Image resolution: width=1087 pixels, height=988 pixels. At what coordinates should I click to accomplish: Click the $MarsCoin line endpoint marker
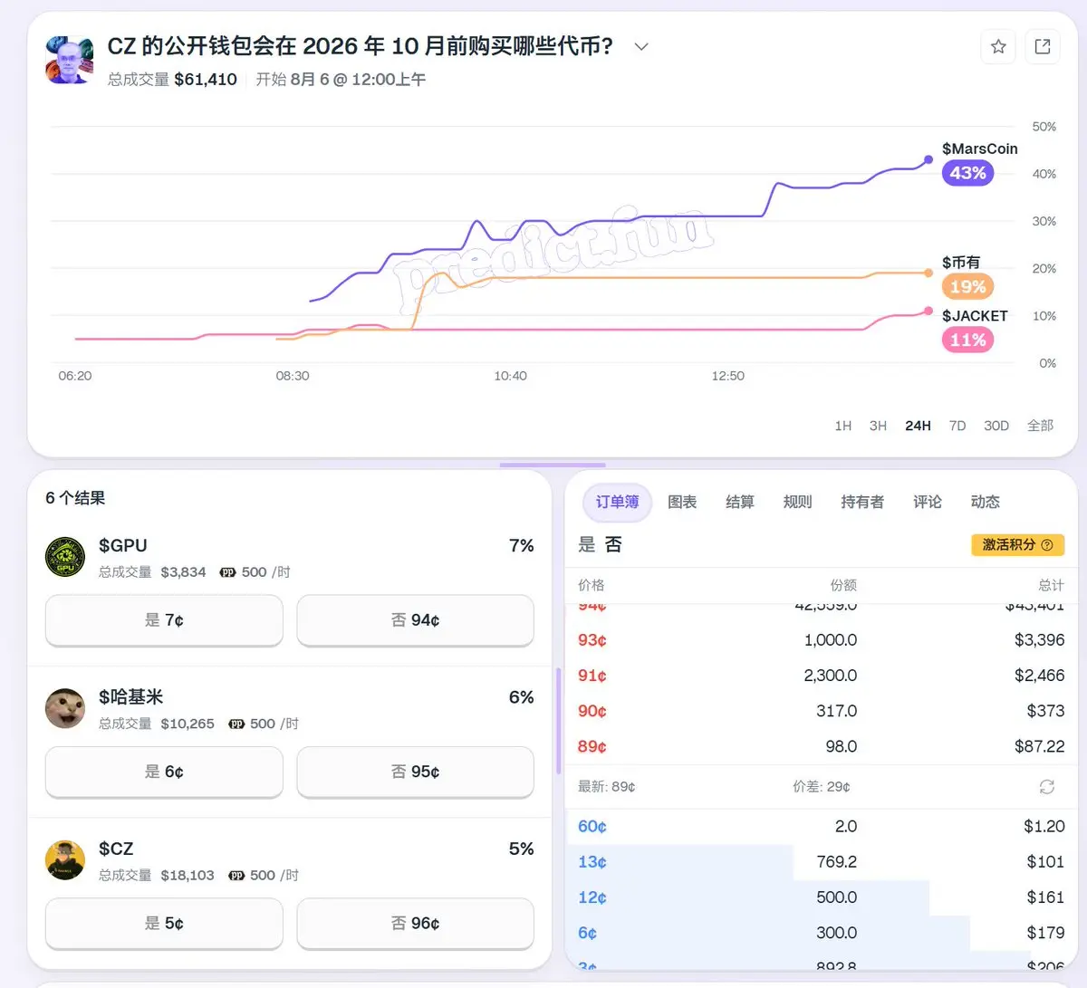928,160
